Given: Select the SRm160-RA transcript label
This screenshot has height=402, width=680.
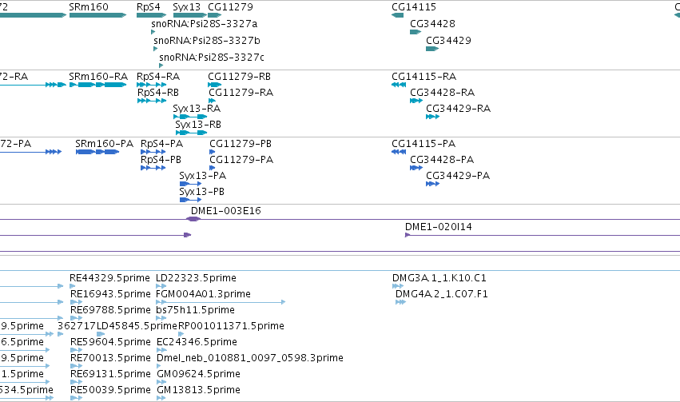Looking at the screenshot, I should coord(98,77).
